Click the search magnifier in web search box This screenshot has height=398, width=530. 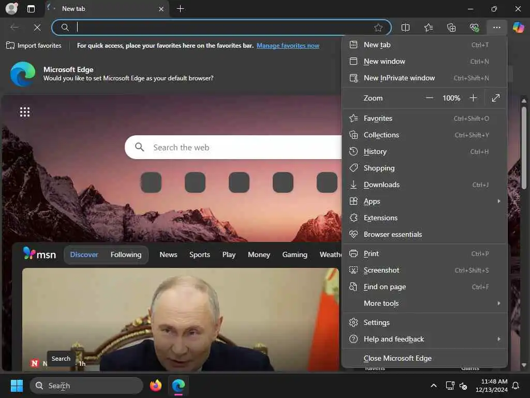click(140, 147)
